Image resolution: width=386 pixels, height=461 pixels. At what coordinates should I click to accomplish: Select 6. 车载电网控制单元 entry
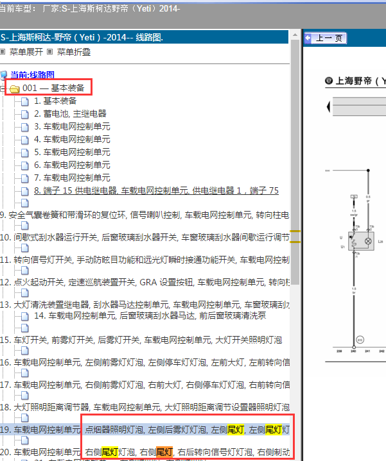(x=72, y=165)
